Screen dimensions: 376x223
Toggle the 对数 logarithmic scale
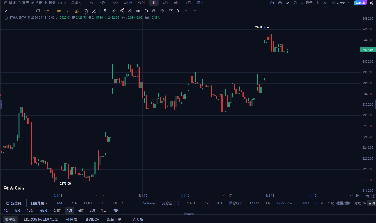coord(358,203)
